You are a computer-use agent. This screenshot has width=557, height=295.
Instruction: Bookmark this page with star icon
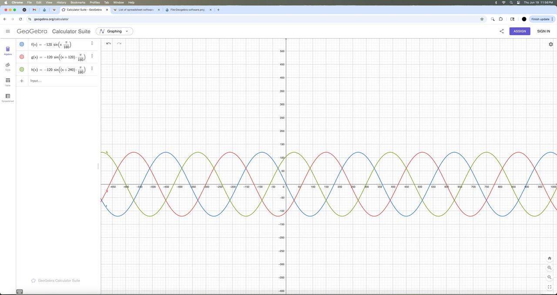(x=482, y=19)
